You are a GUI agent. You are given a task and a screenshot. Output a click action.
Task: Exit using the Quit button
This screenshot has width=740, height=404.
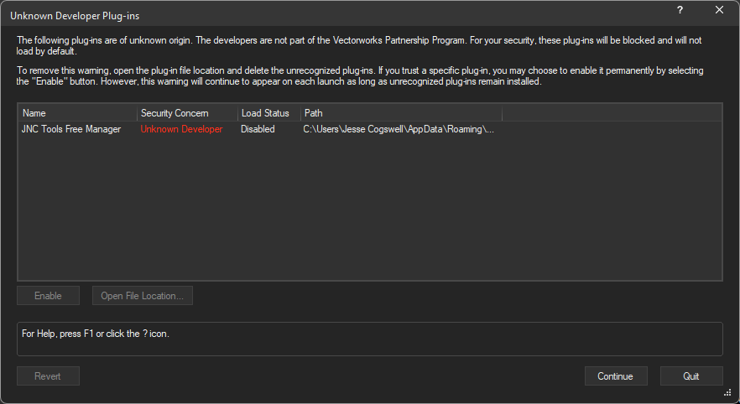click(x=690, y=376)
